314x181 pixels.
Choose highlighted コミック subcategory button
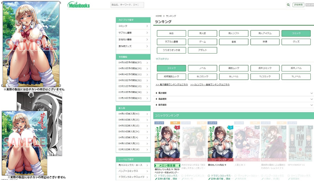(171, 68)
